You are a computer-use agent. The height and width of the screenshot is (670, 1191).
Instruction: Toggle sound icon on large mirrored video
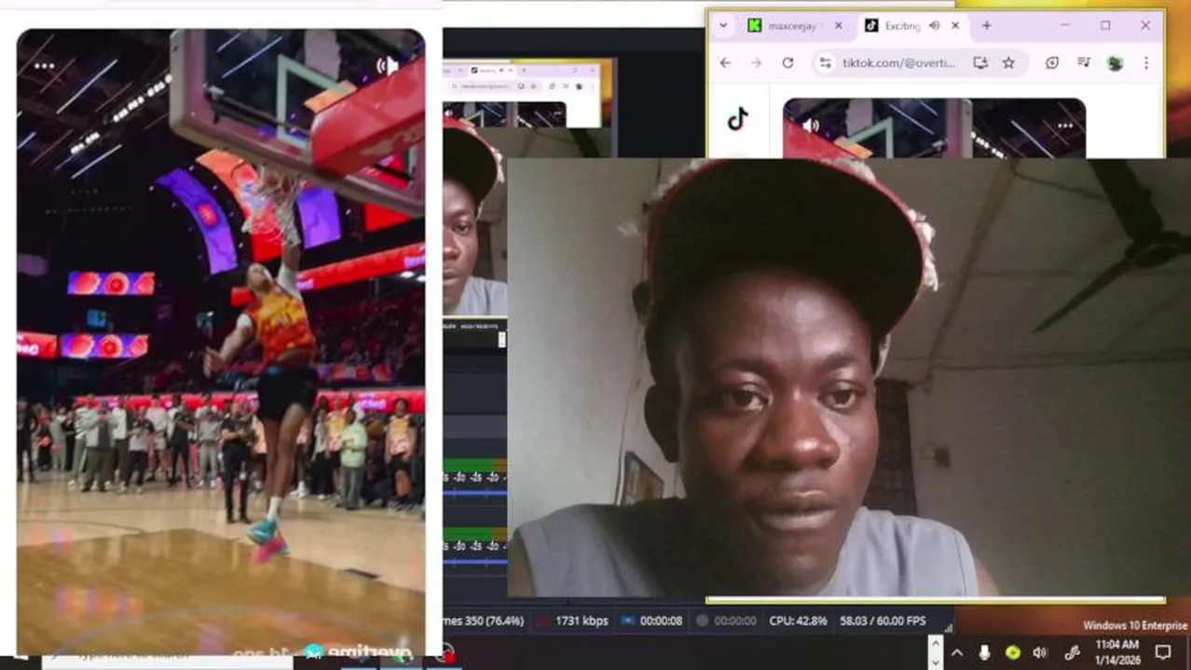click(x=388, y=65)
